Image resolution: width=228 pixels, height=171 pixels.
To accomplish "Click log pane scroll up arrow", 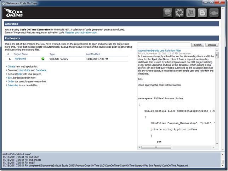I will click(x=222, y=154).
